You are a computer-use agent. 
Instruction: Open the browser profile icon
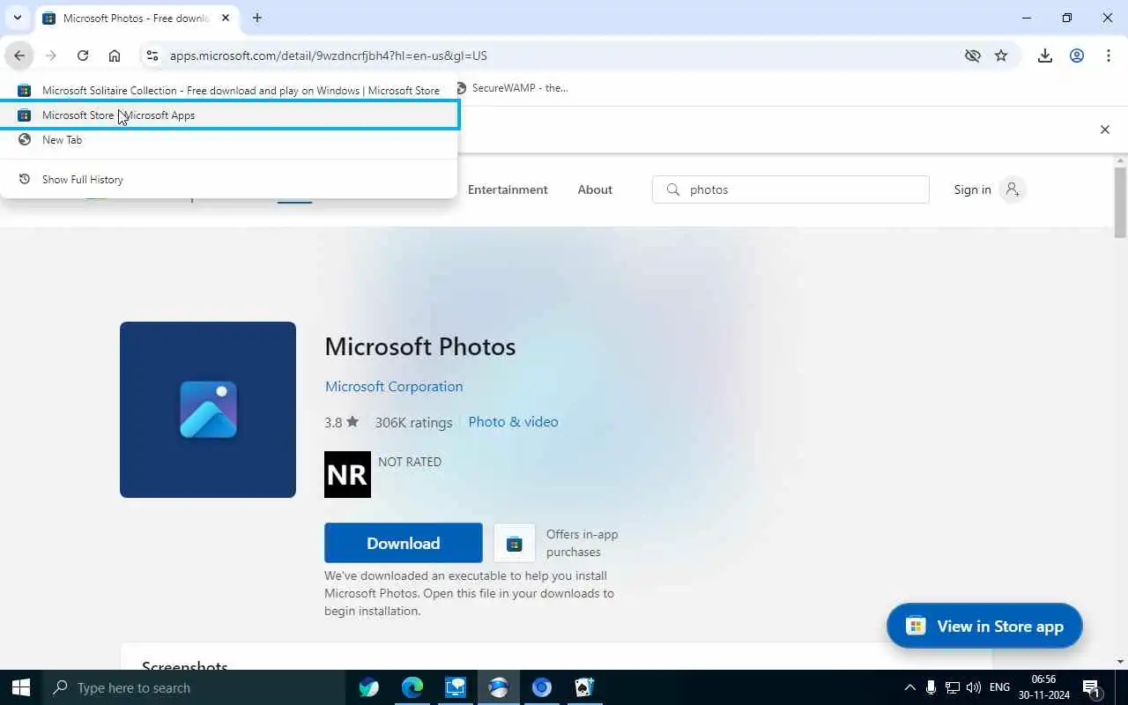point(1077,56)
